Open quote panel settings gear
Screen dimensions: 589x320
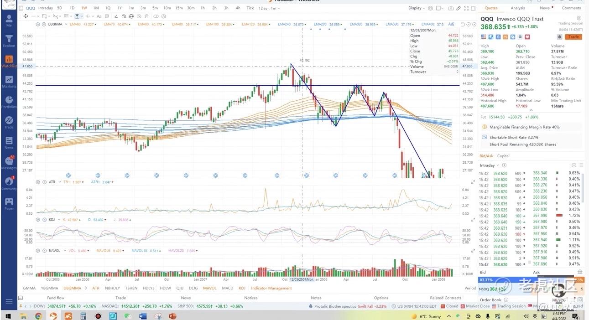(579, 18)
